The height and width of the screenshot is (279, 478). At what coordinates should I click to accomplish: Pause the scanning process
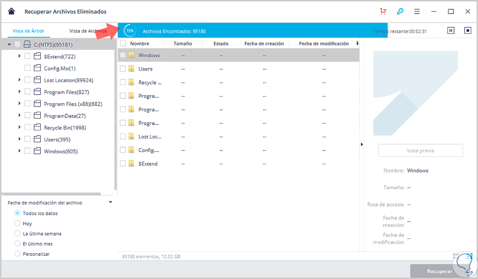click(450, 30)
